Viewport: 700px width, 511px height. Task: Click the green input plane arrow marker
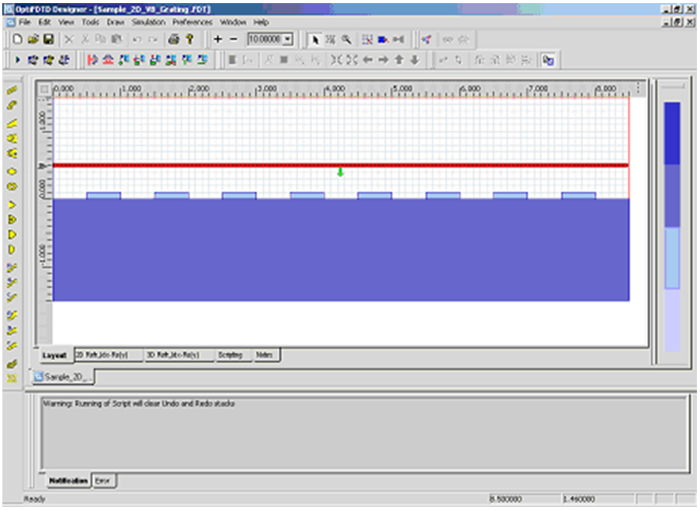[340, 172]
